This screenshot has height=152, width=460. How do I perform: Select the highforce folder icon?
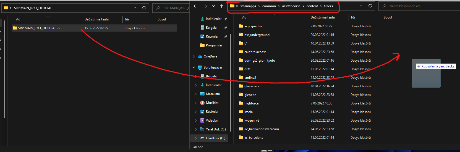pyautogui.click(x=241, y=103)
